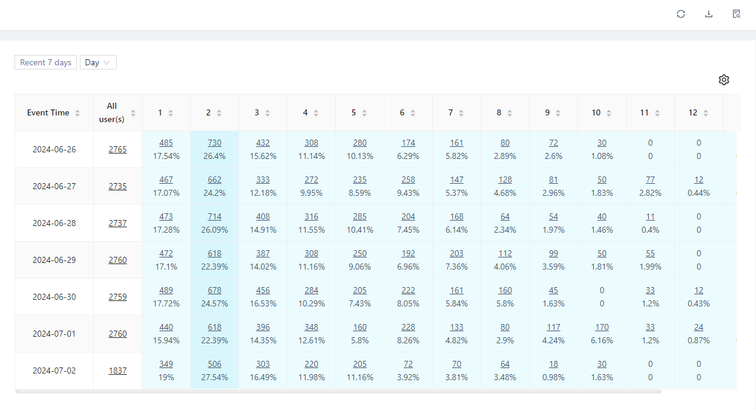Image resolution: width=756 pixels, height=411 pixels.
Task: Click the 2024-06-28 date cell
Action: (54, 223)
